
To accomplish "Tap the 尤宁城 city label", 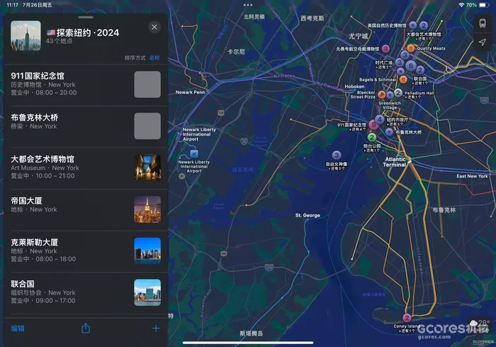I will click(358, 36).
